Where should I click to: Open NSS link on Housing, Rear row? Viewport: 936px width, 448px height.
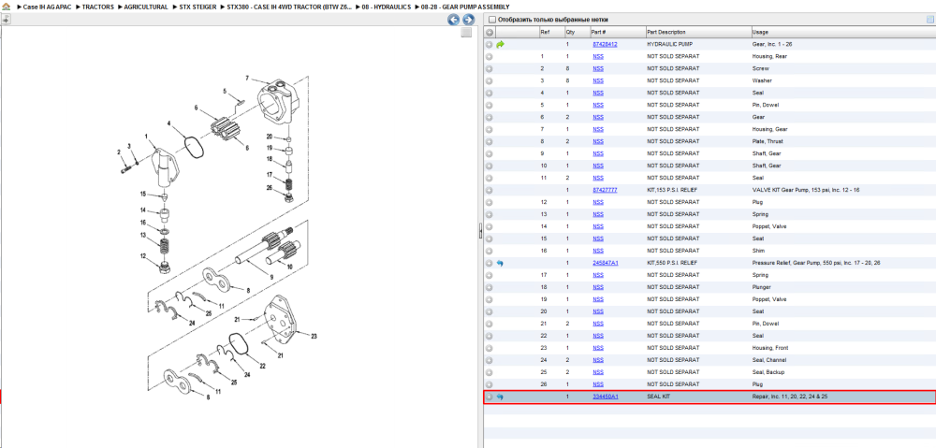pos(598,57)
